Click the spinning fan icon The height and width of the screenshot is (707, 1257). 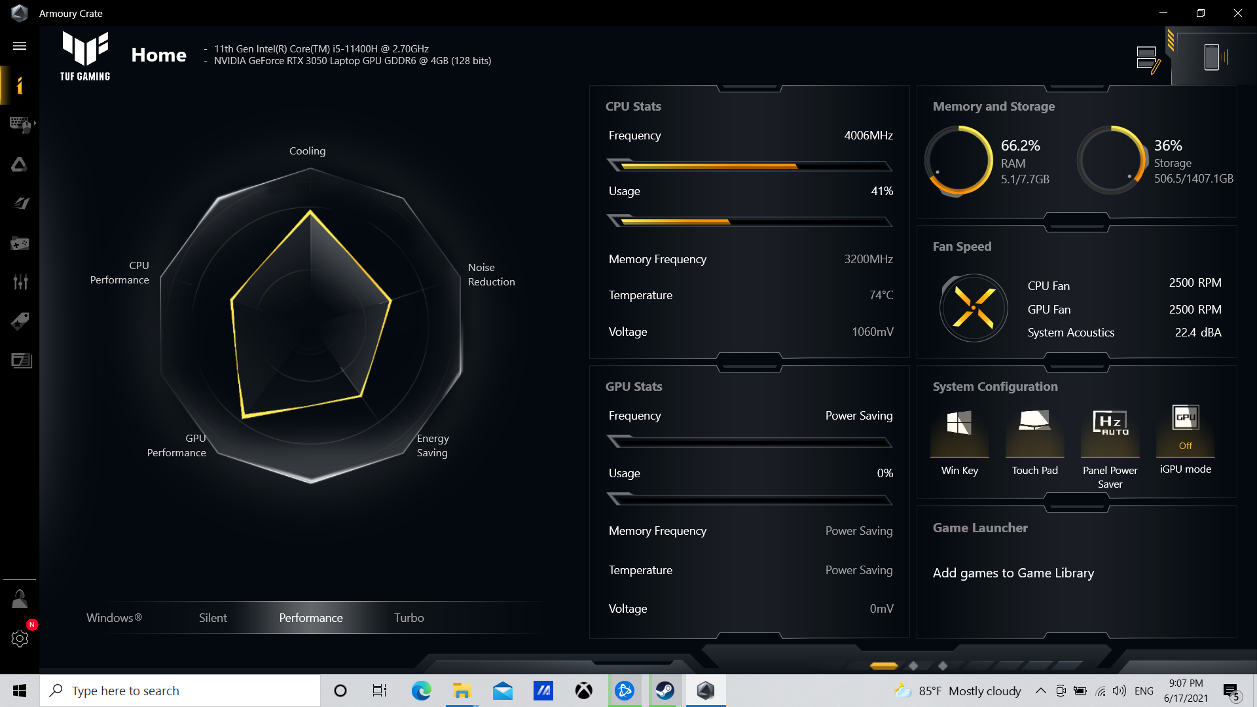pos(974,308)
